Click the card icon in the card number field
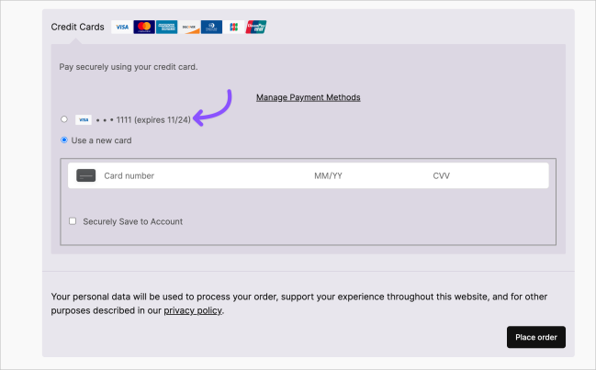This screenshot has height=370, width=596. 86,175
